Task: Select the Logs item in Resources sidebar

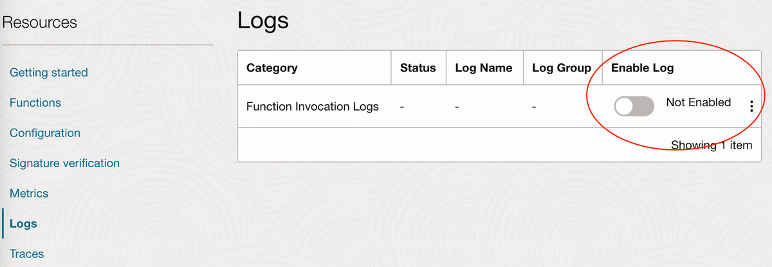Action: 23,224
